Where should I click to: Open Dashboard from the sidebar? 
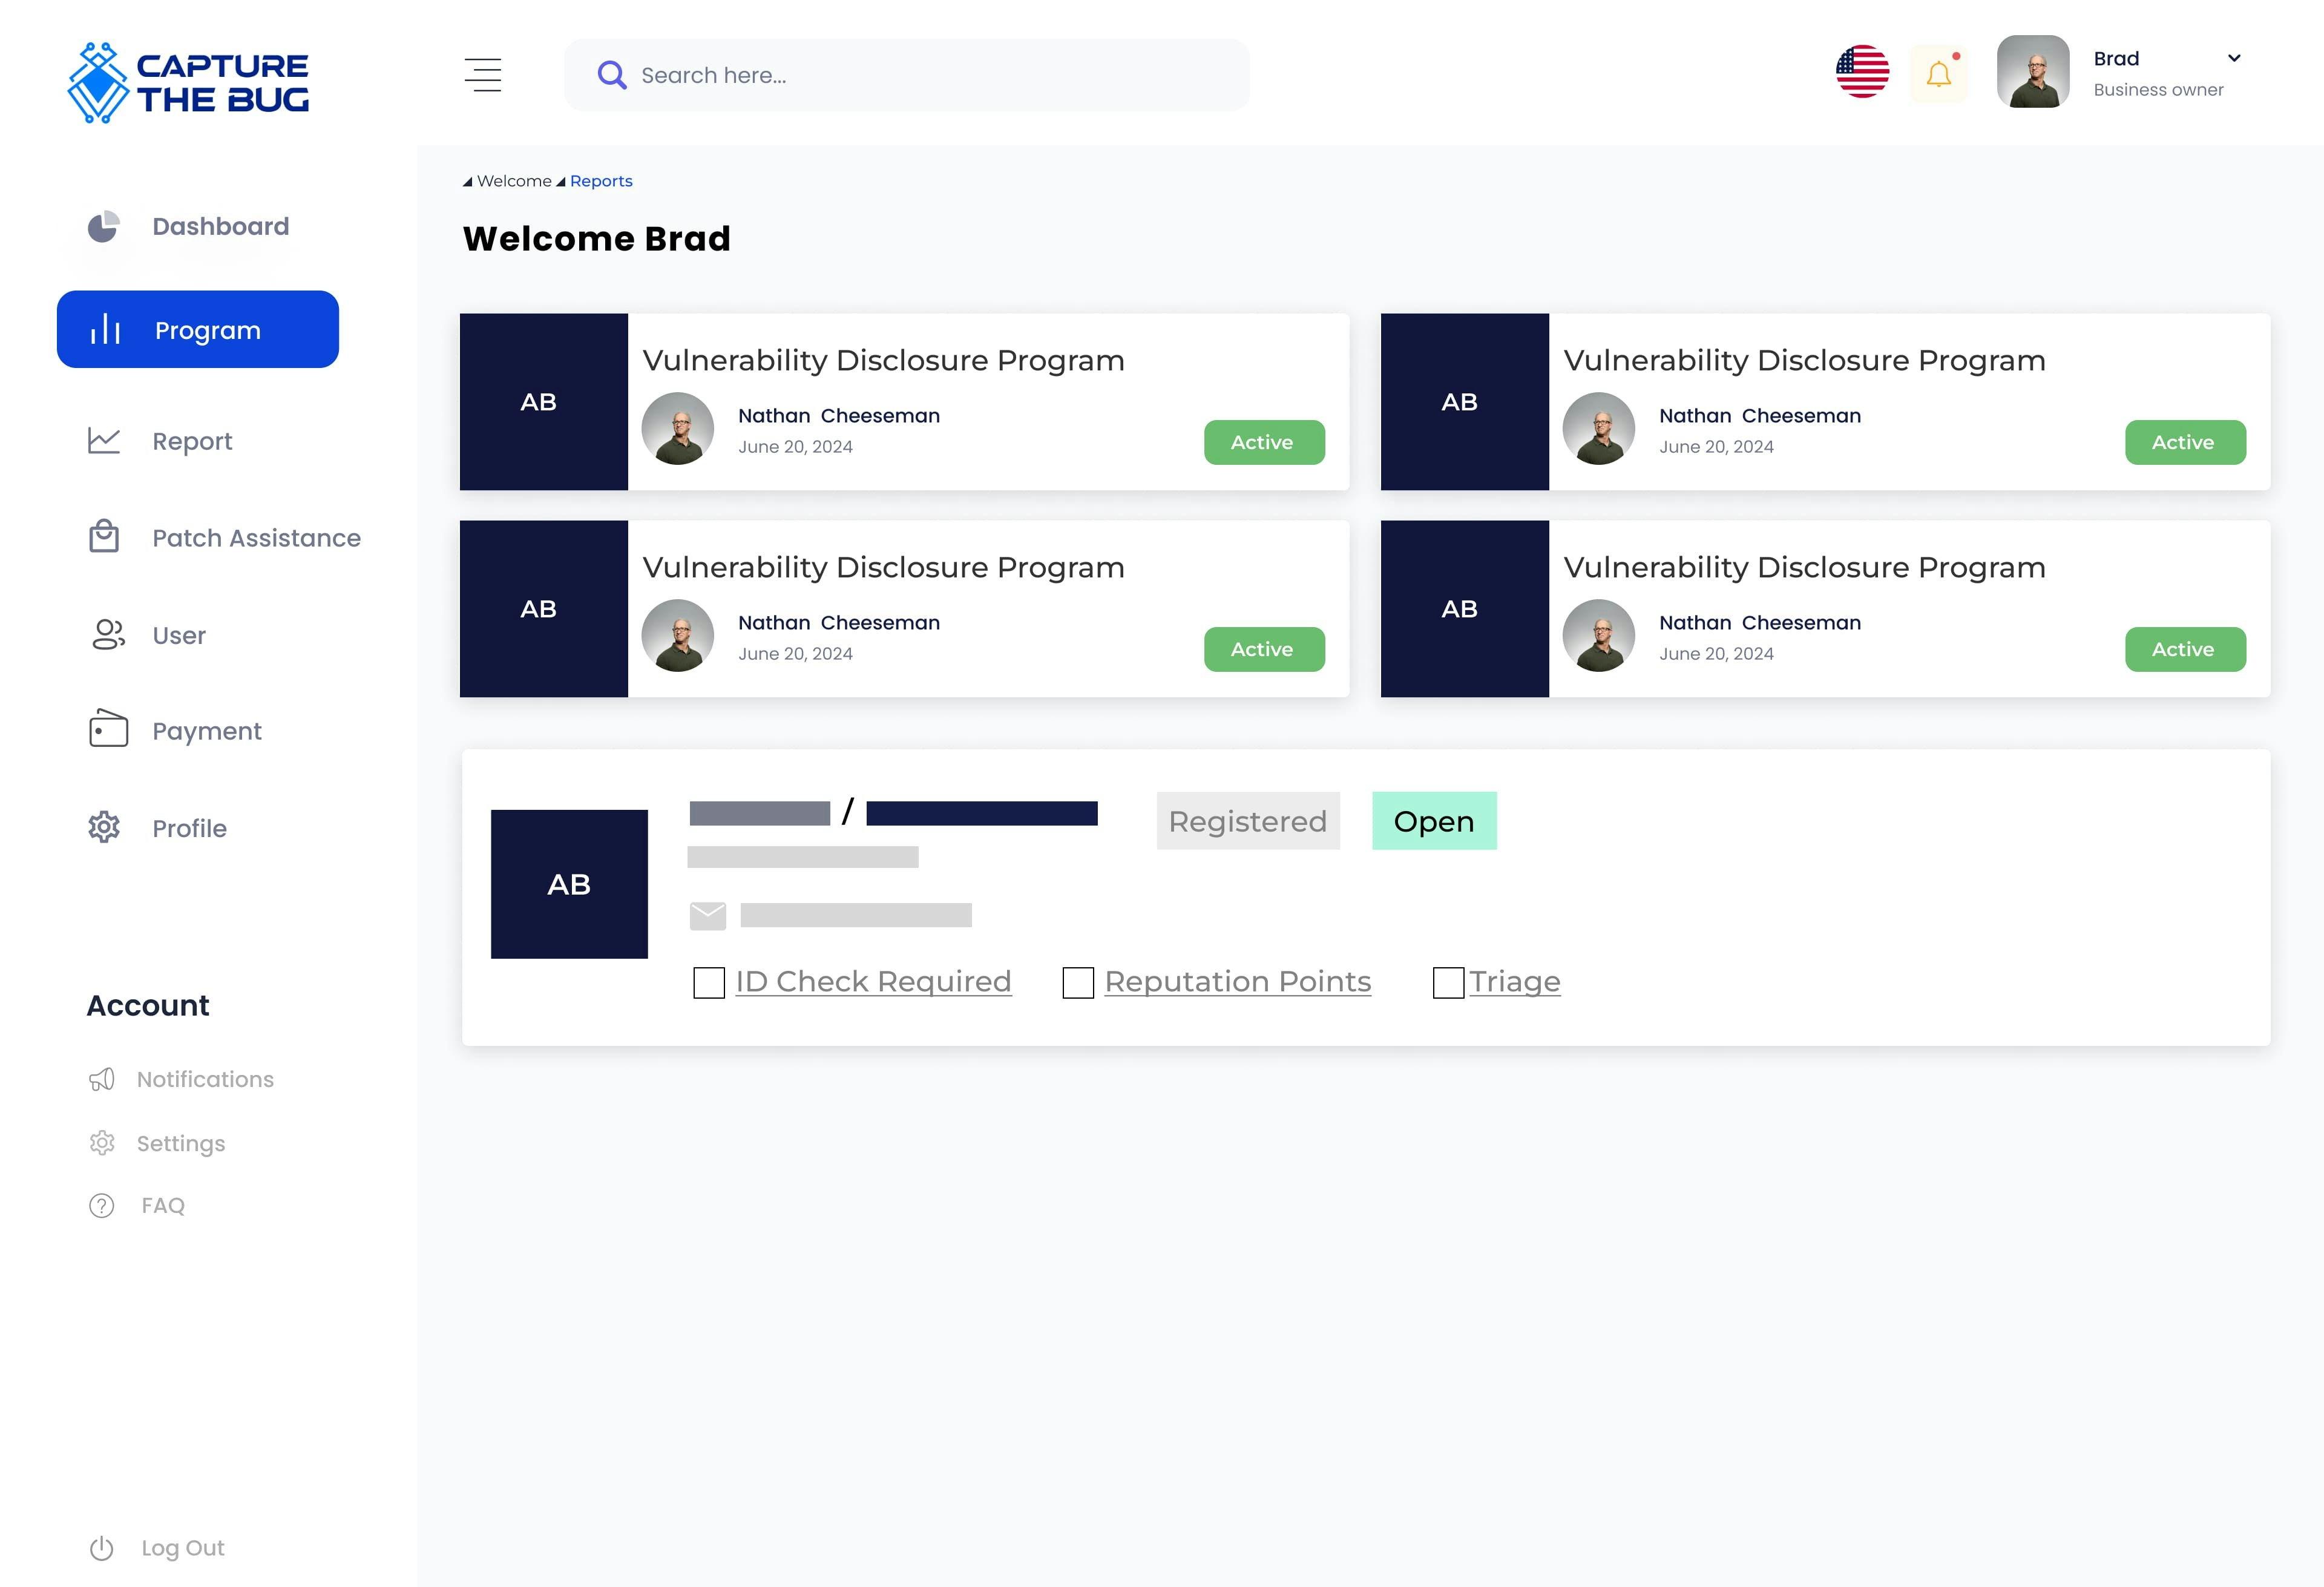tap(221, 227)
